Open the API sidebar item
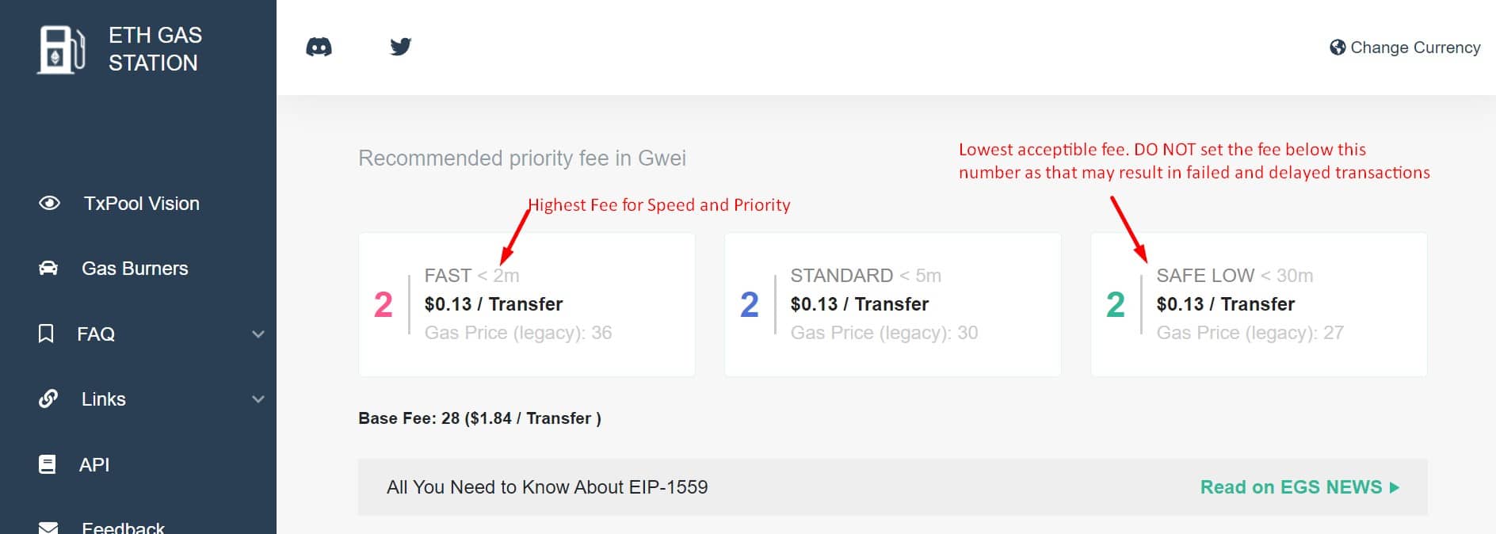This screenshot has width=1496, height=534. 94,465
